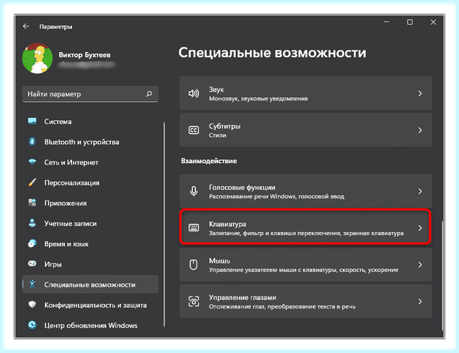The height and width of the screenshot is (353, 459).
Task: Open Управление глазами settings
Action: 305,301
